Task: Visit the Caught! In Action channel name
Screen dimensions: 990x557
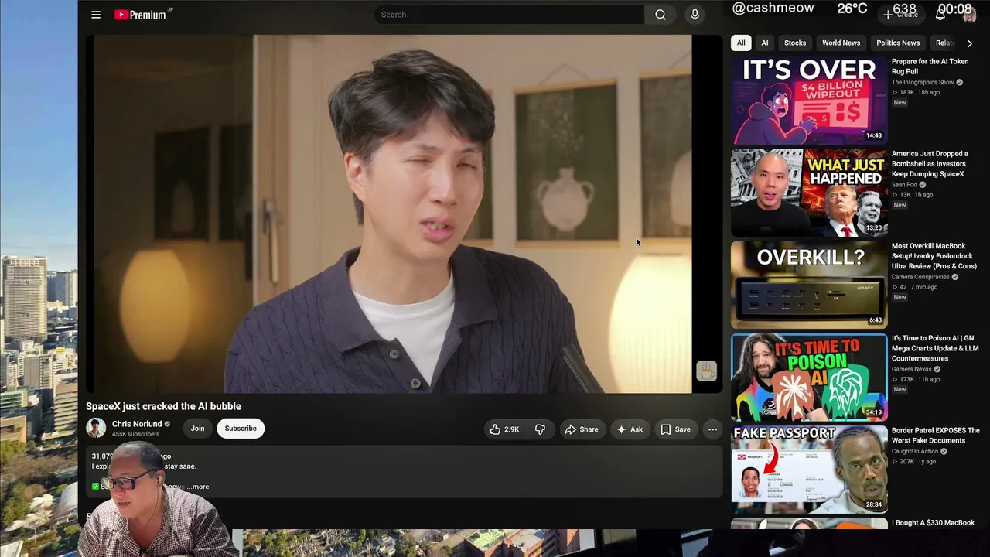Action: coord(915,451)
